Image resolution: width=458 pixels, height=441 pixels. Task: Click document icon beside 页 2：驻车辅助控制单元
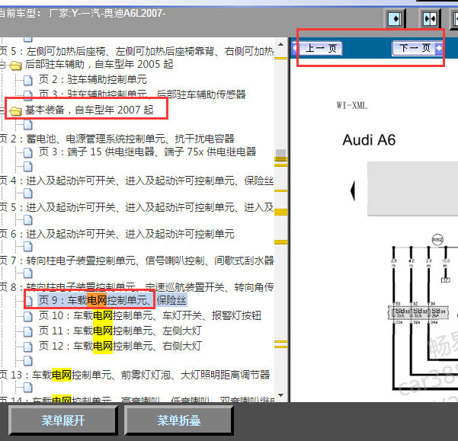[x=28, y=80]
